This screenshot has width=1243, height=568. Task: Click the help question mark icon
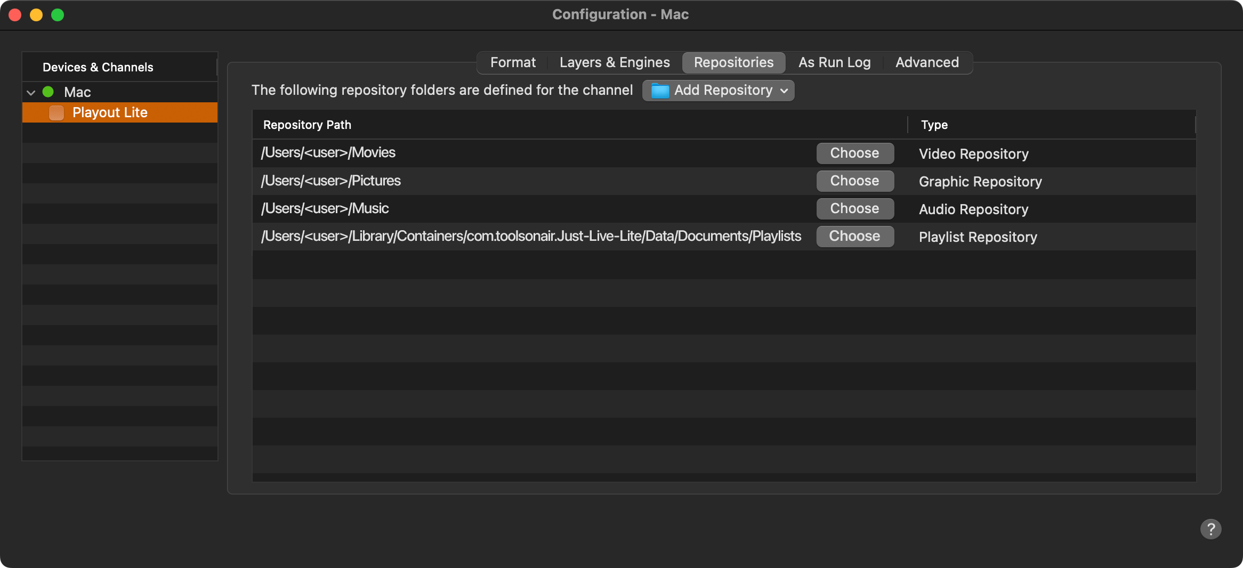pos(1210,529)
